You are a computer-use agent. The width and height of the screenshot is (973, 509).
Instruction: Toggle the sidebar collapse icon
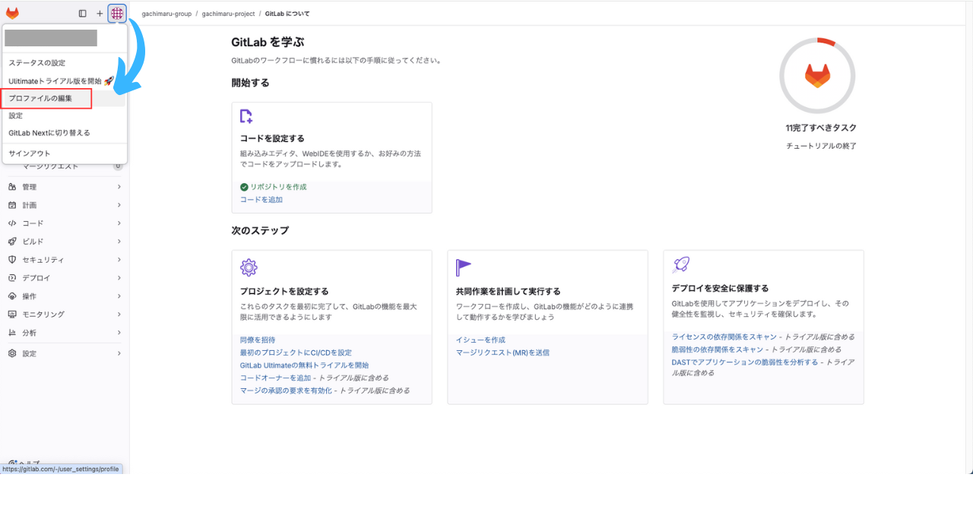point(82,14)
